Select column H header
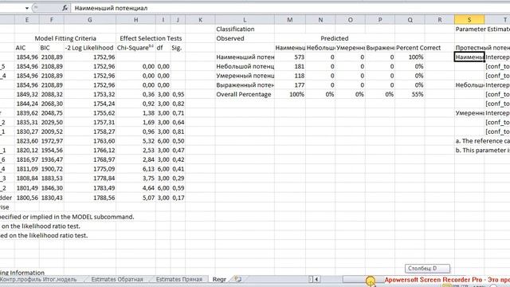Screen dimensions: 510x287 click(x=135, y=20)
